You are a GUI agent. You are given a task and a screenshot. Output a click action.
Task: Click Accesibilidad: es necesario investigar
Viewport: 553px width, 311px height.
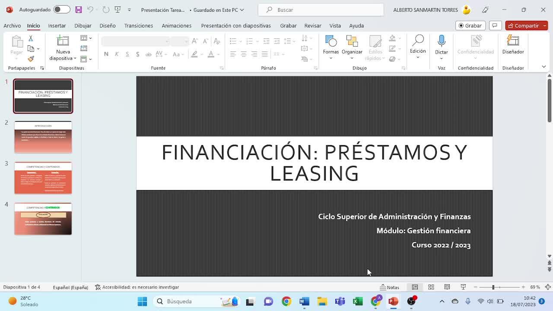[137, 287]
